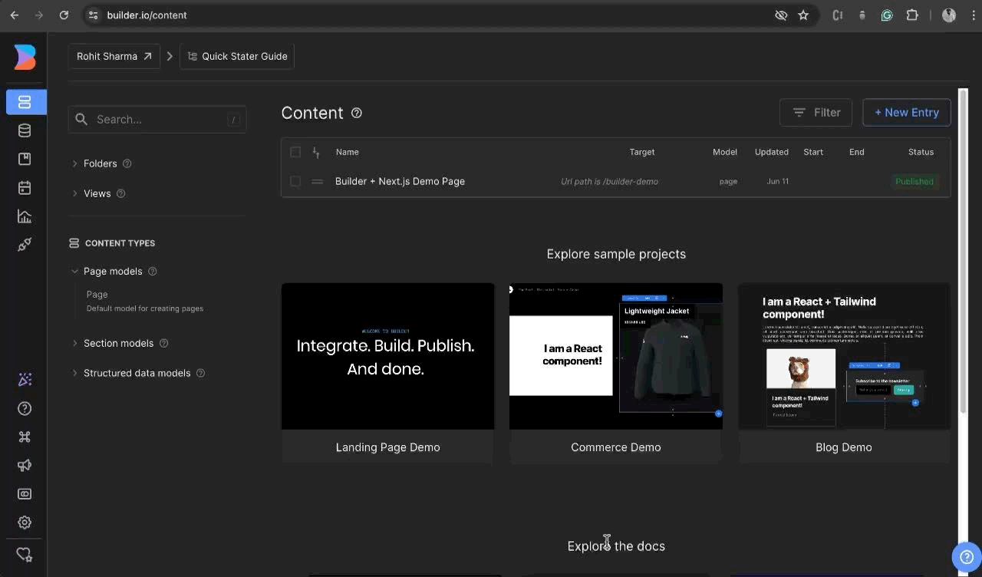Click the Published status badge
982x577 pixels.
914,182
